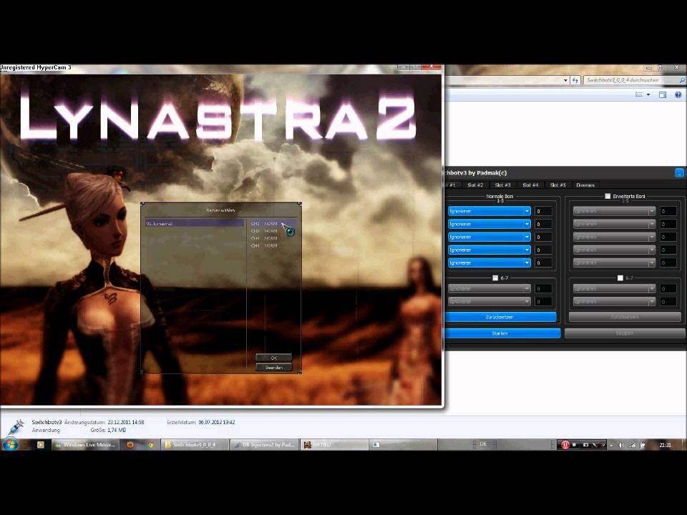Viewport: 687px width, 515px height.
Task: Select the last channel row in server dialog
Action: coord(272,245)
